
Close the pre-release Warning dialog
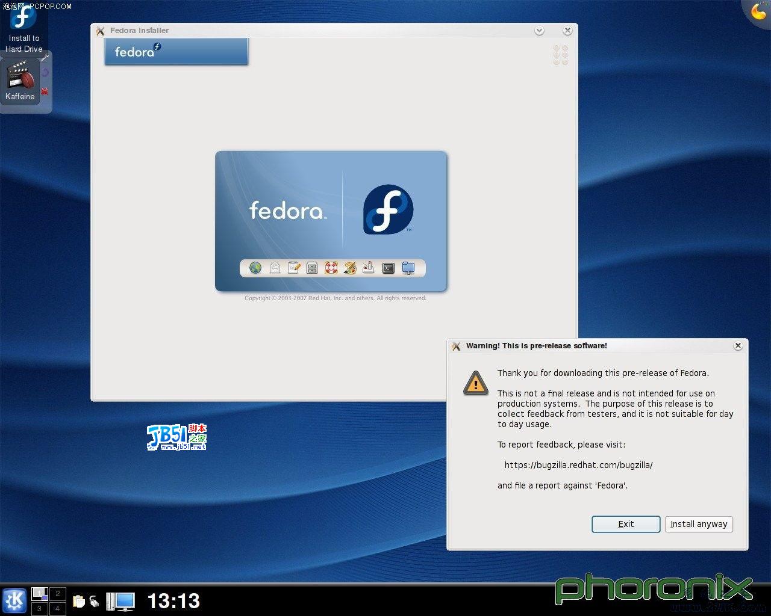(738, 346)
